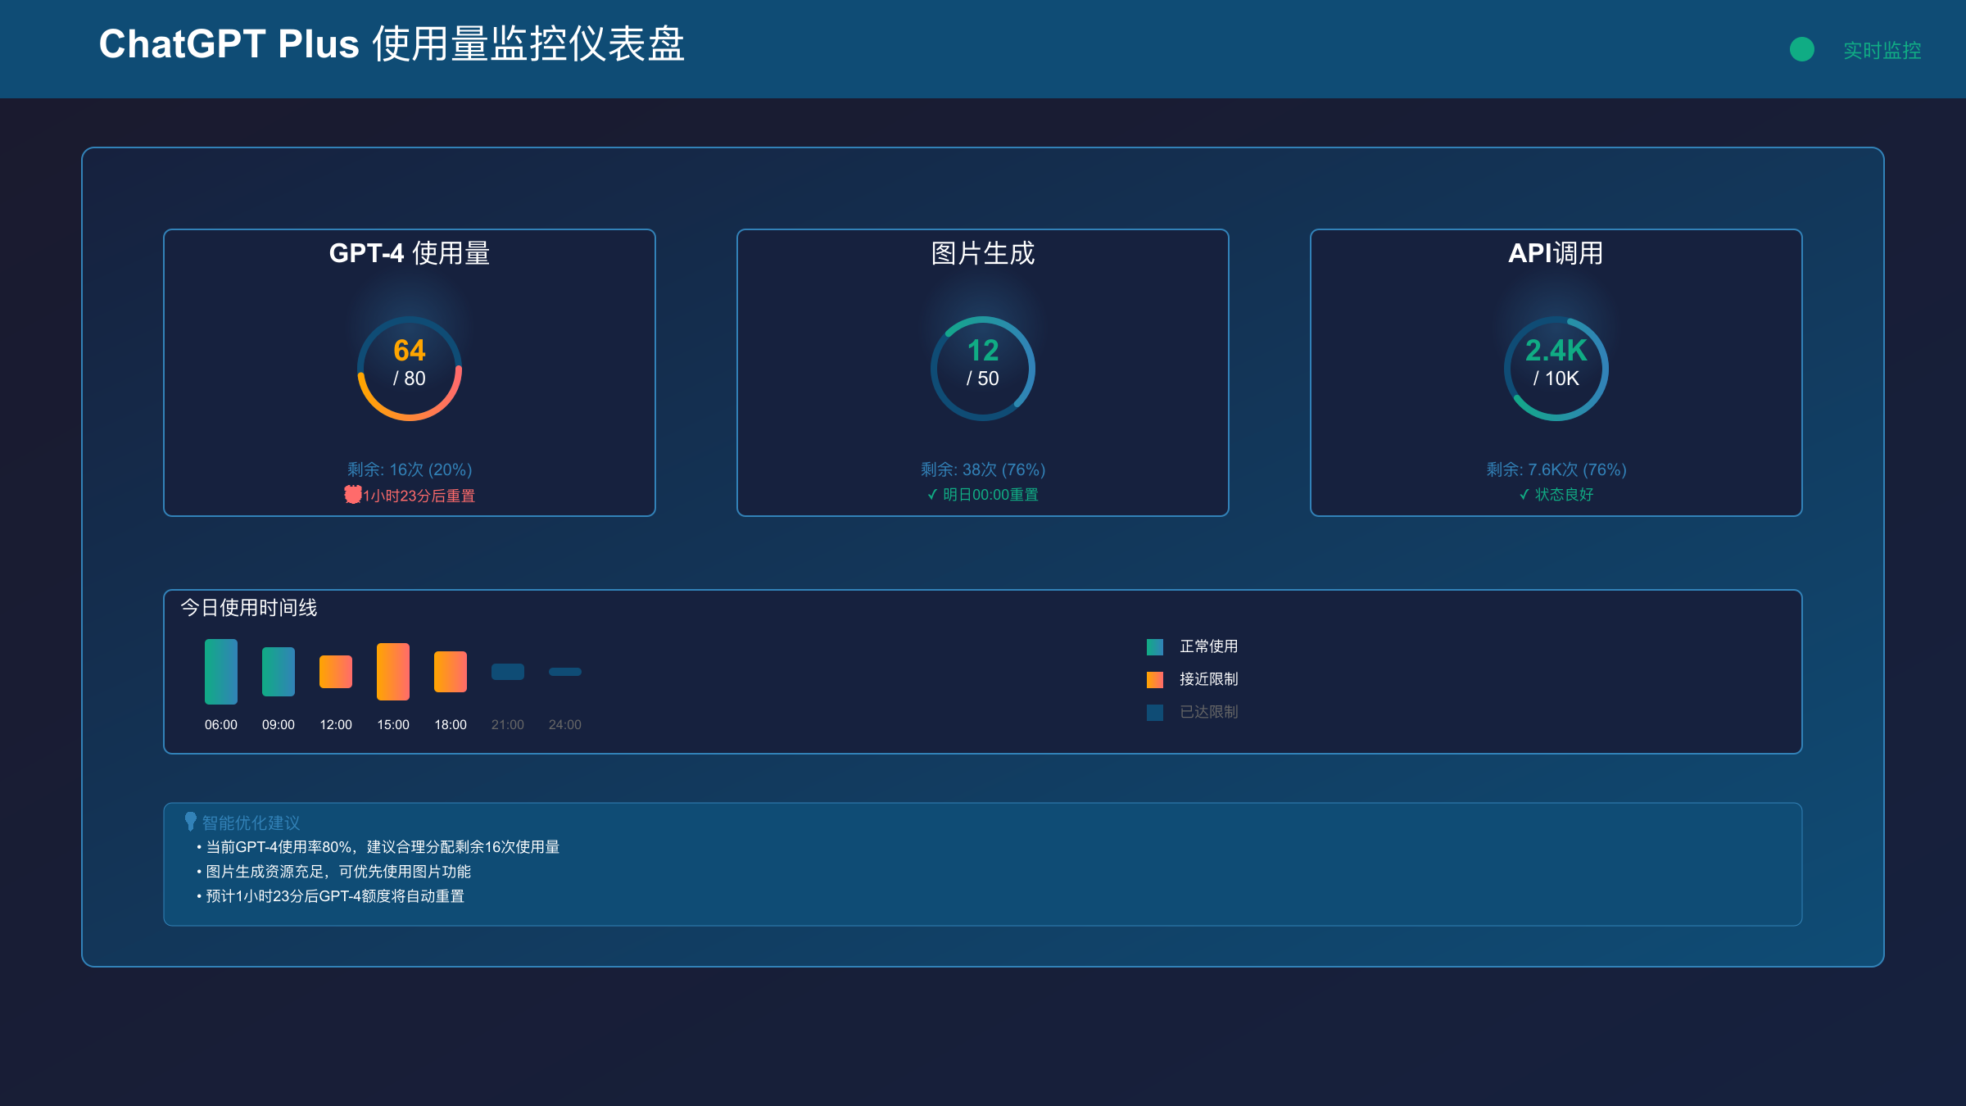1966x1106 pixels.
Task: Click the 已达限制 legend label
Action: click(1209, 712)
